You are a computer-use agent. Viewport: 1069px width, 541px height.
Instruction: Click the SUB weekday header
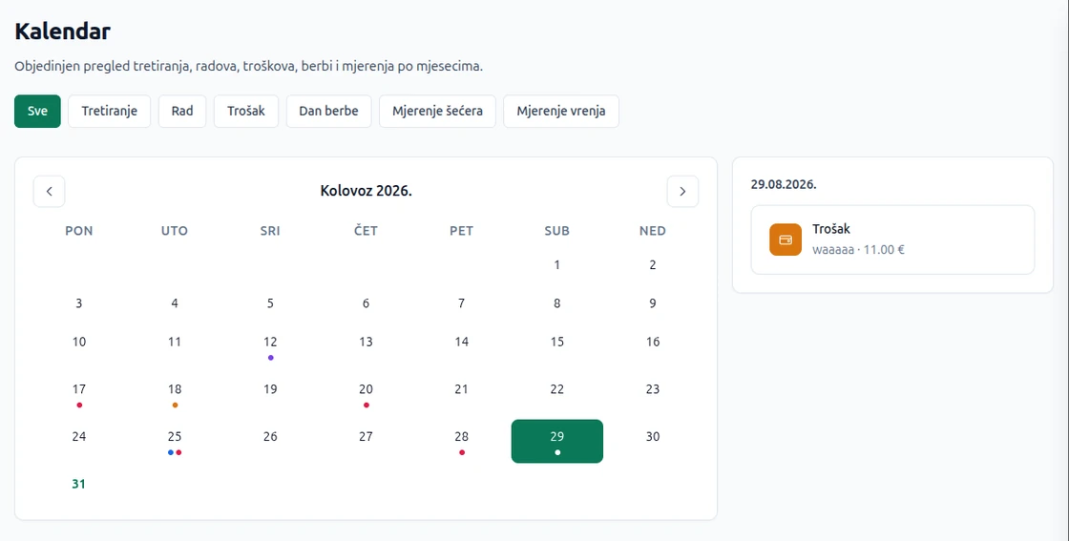click(557, 231)
